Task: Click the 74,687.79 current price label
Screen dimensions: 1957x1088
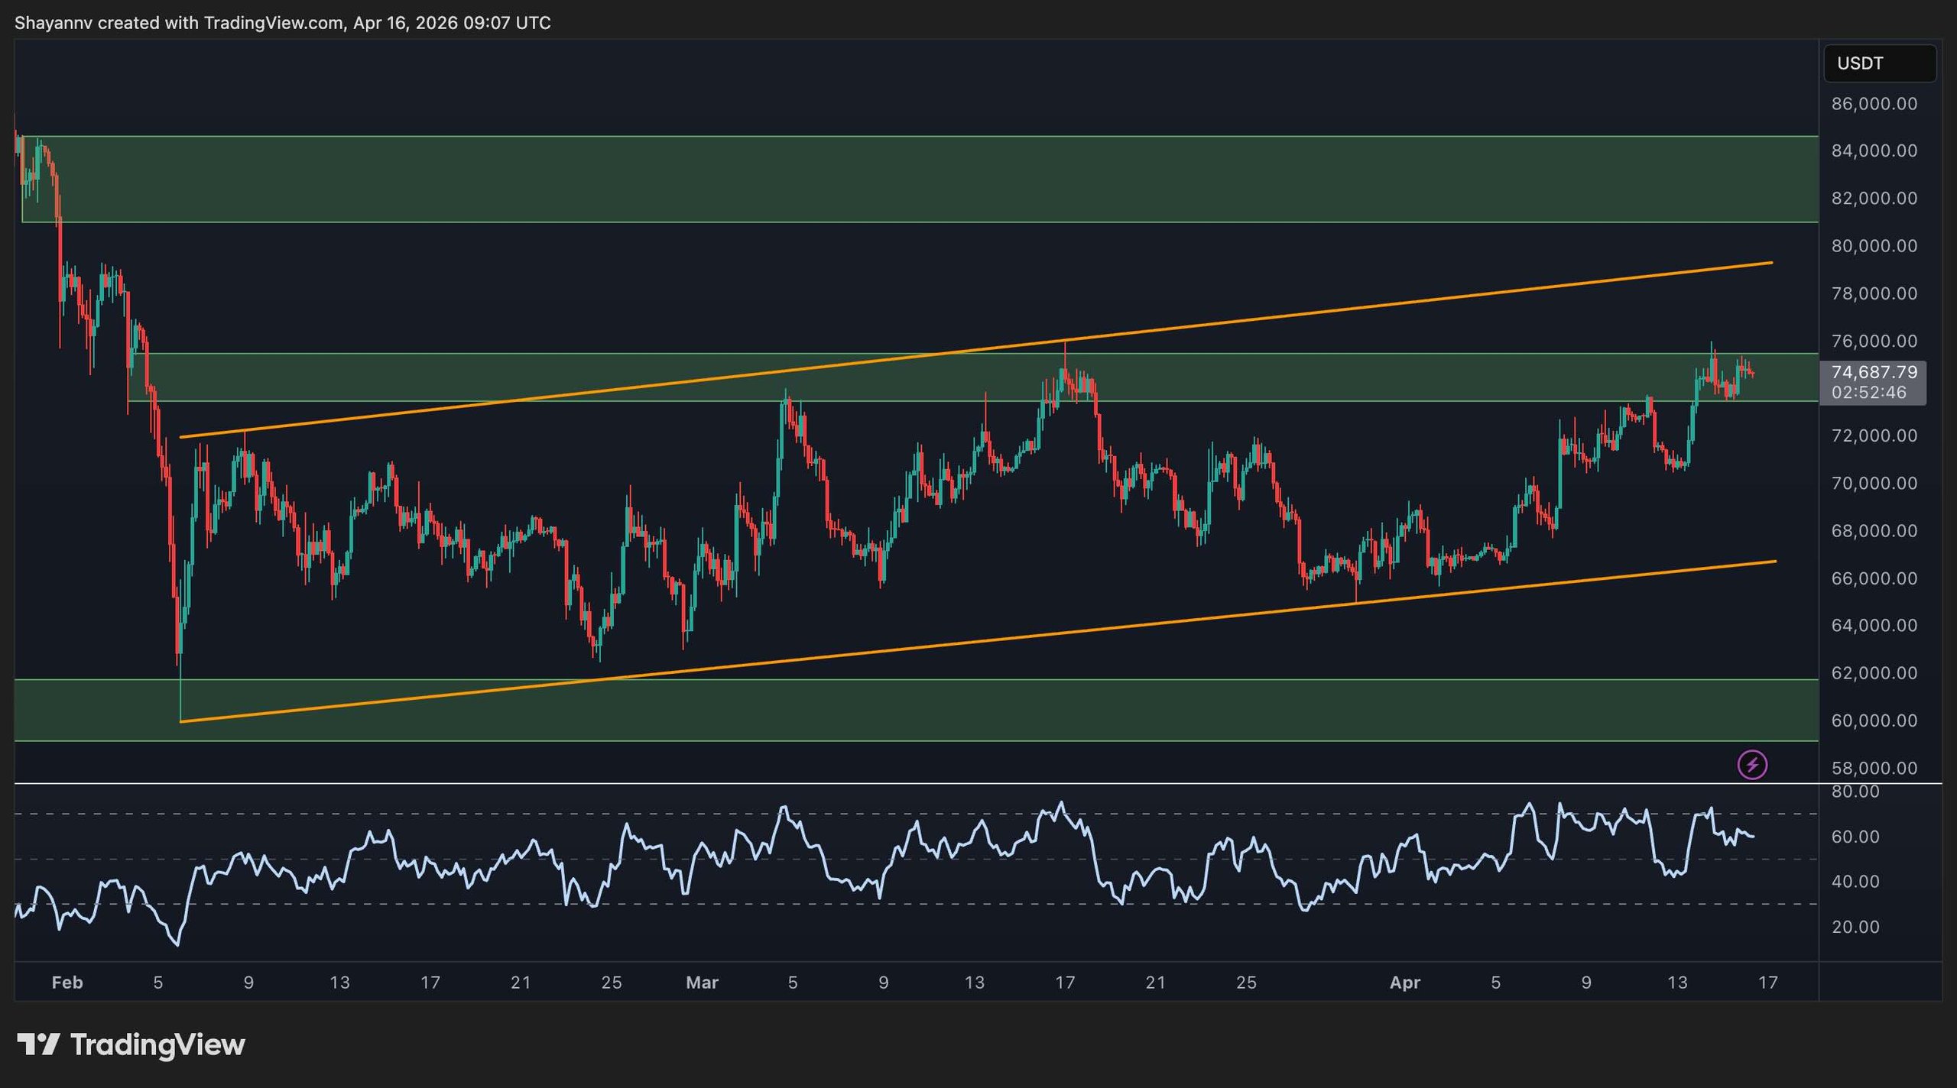Action: [x=1873, y=372]
